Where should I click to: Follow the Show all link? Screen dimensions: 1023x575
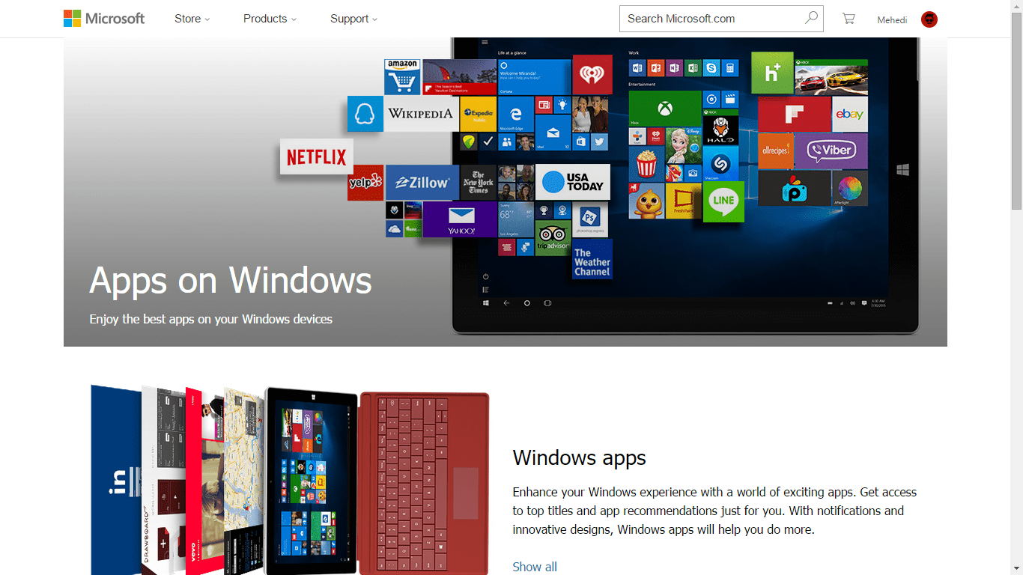[x=535, y=567]
